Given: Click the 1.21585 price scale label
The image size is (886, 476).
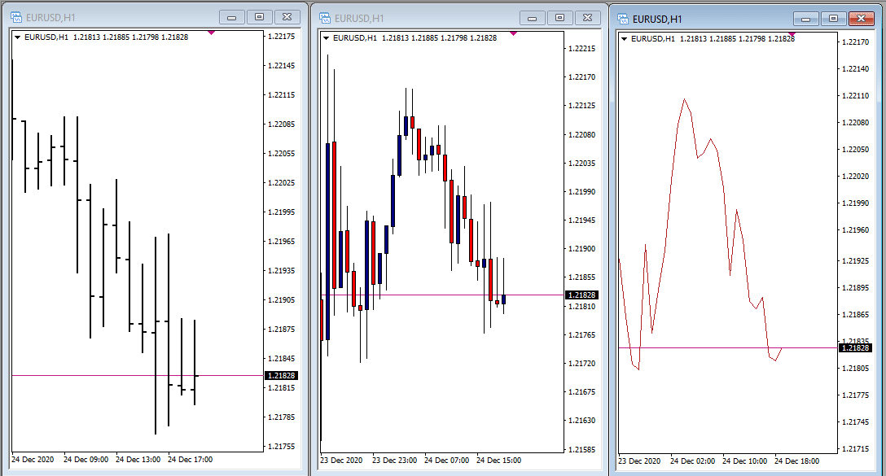Looking at the screenshot, I should point(582,449).
